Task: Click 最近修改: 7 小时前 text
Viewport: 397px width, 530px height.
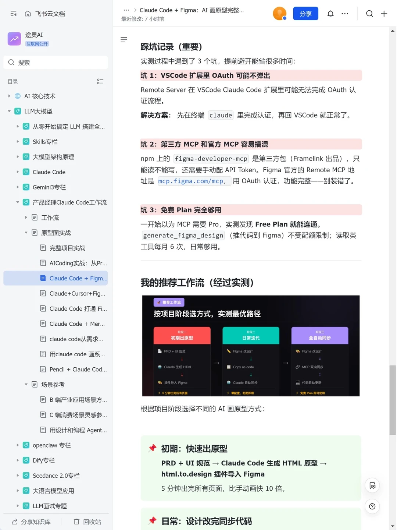Action: click(143, 19)
